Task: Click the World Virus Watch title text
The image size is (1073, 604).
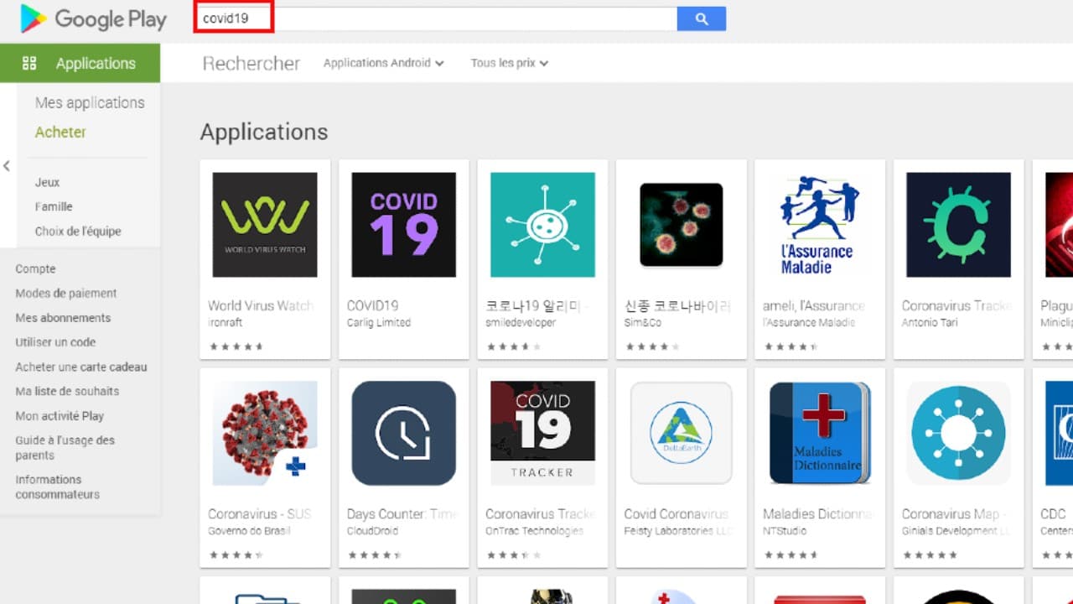Action: pyautogui.click(x=261, y=306)
